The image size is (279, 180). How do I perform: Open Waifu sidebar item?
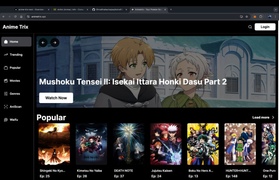click(11, 120)
